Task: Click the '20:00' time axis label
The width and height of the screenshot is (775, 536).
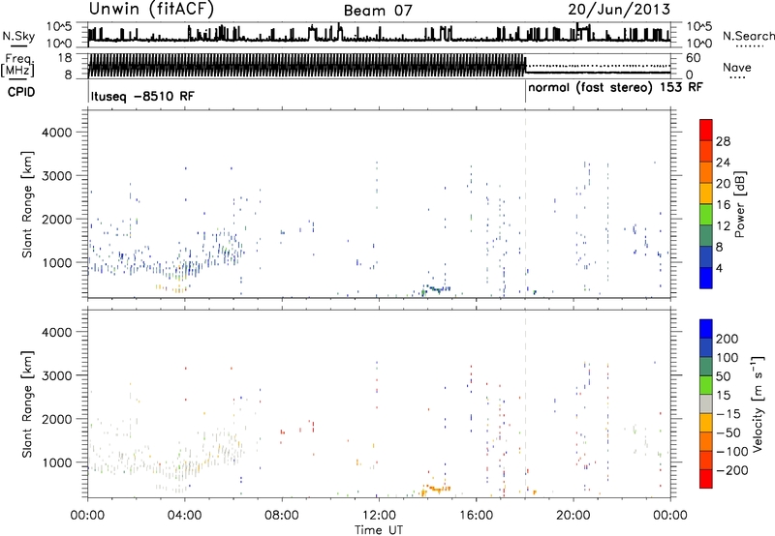Action: point(573,516)
